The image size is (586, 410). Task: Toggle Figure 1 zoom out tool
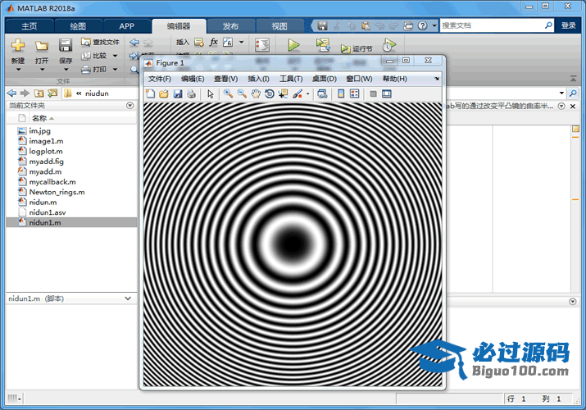click(242, 93)
